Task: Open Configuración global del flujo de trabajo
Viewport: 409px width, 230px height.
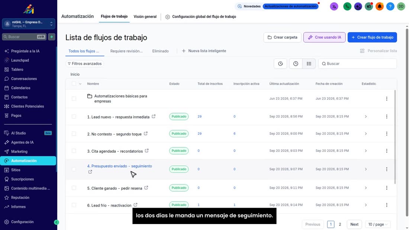Action: [200, 17]
